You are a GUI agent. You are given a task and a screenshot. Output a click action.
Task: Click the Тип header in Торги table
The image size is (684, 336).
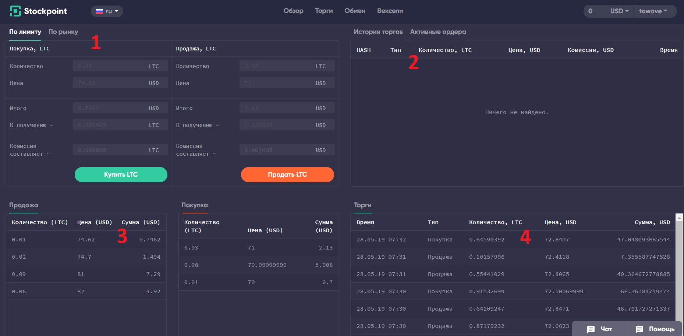433,222
